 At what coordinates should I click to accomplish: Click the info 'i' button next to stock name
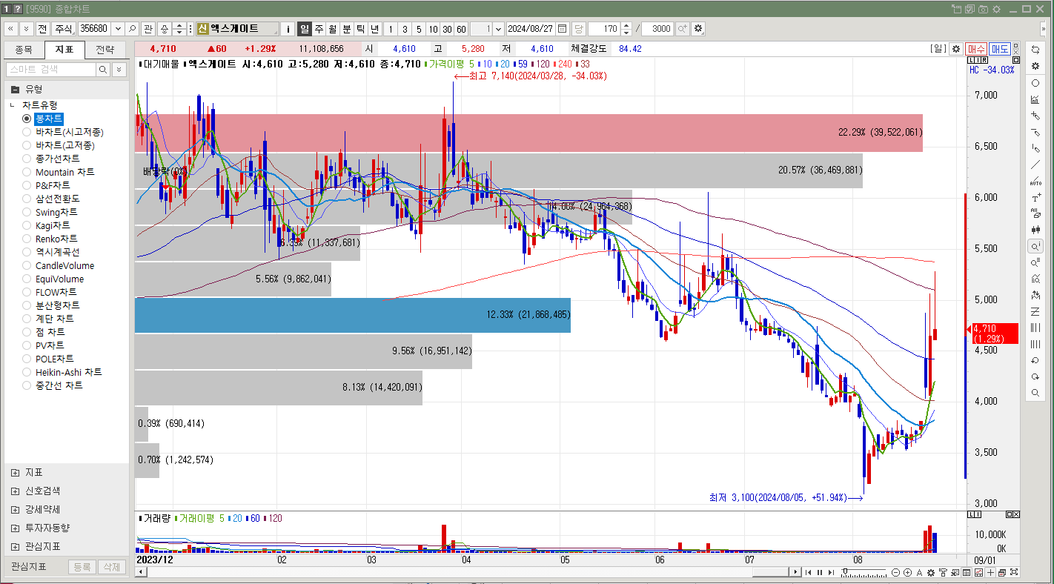288,29
